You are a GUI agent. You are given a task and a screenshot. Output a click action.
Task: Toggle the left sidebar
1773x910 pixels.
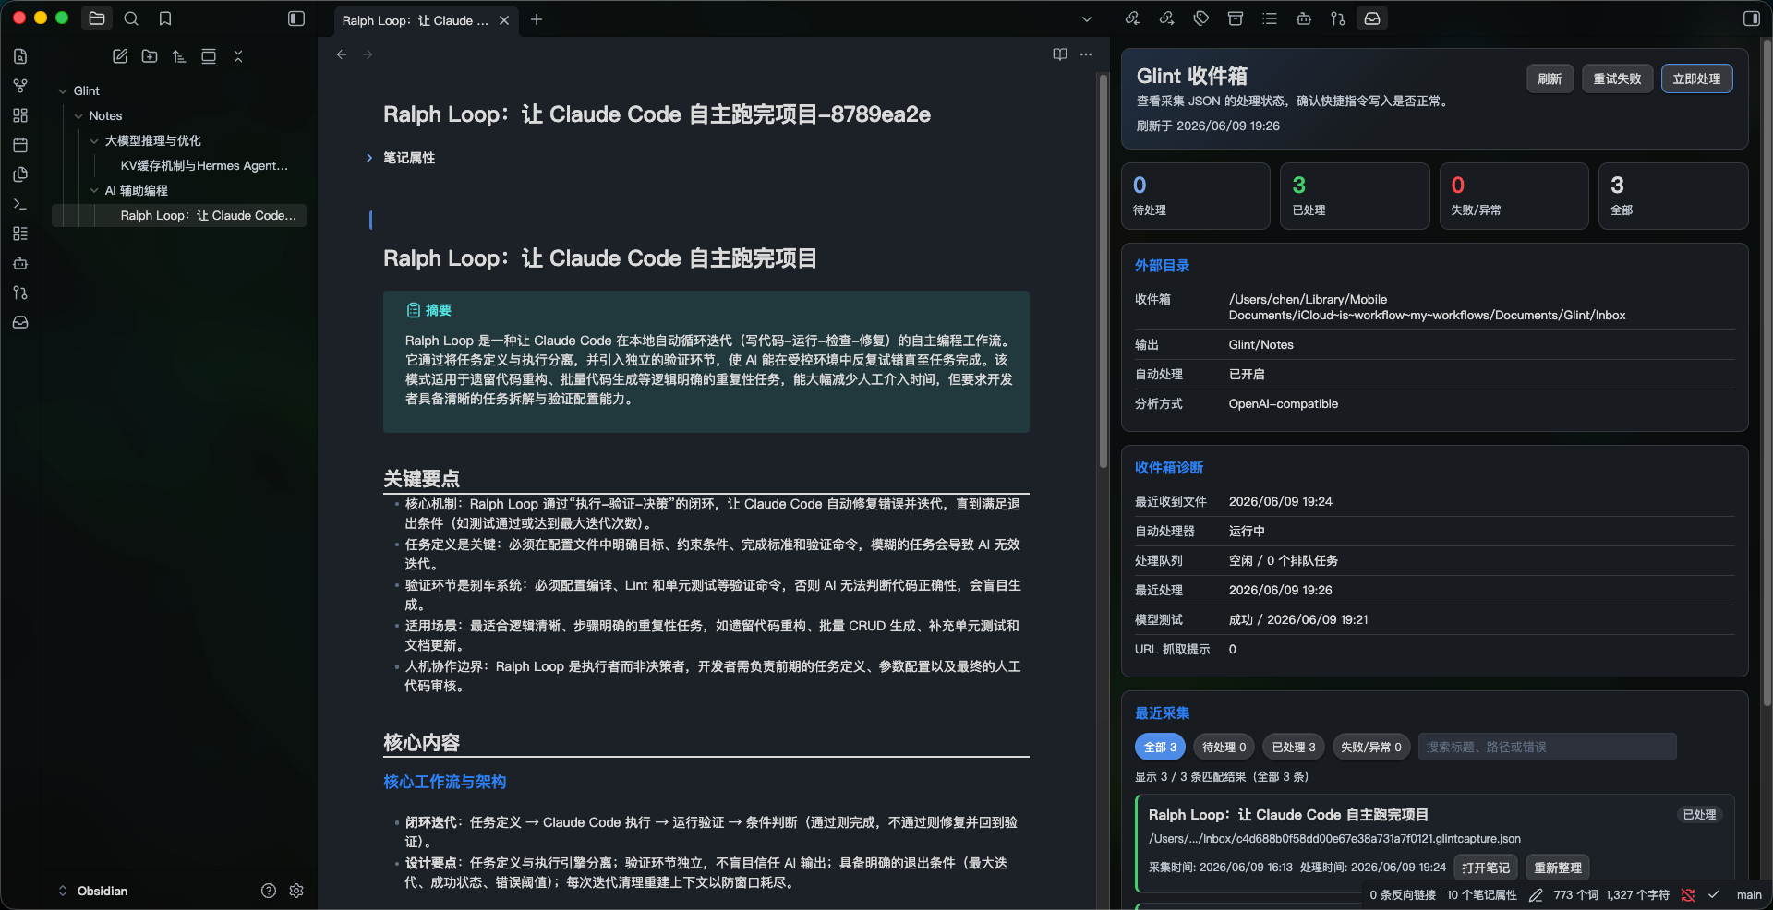point(296,18)
